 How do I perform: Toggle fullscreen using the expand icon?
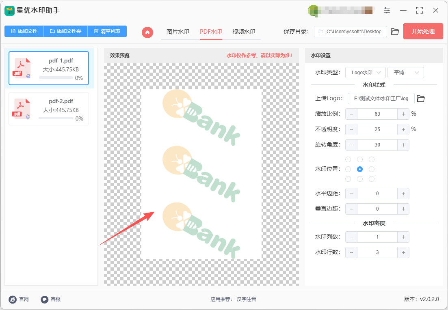[x=420, y=11]
